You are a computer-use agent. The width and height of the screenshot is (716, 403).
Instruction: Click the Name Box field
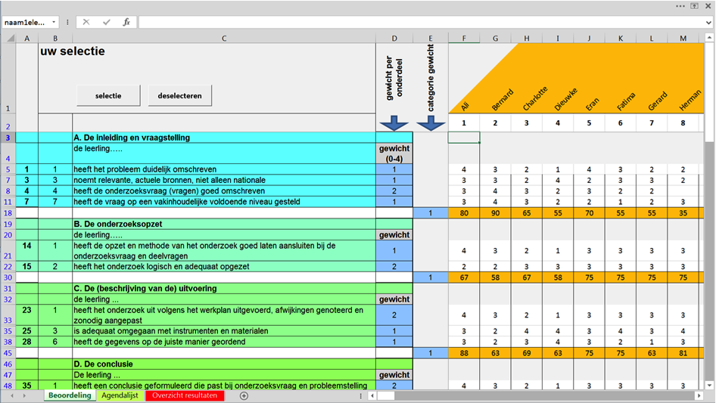(26, 22)
